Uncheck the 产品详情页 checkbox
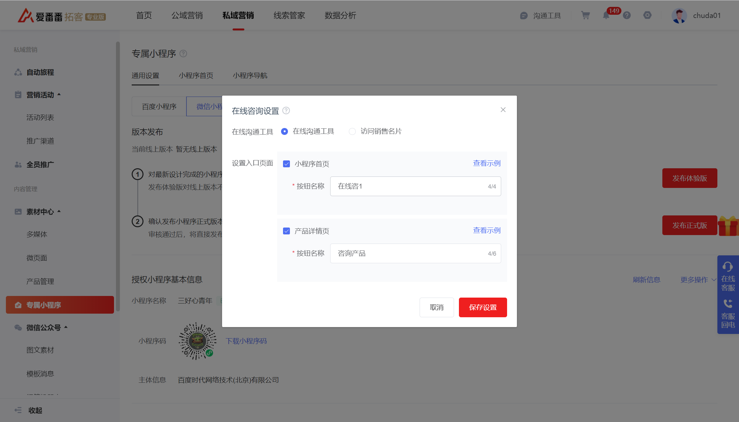Image resolution: width=739 pixels, height=422 pixels. click(x=287, y=231)
